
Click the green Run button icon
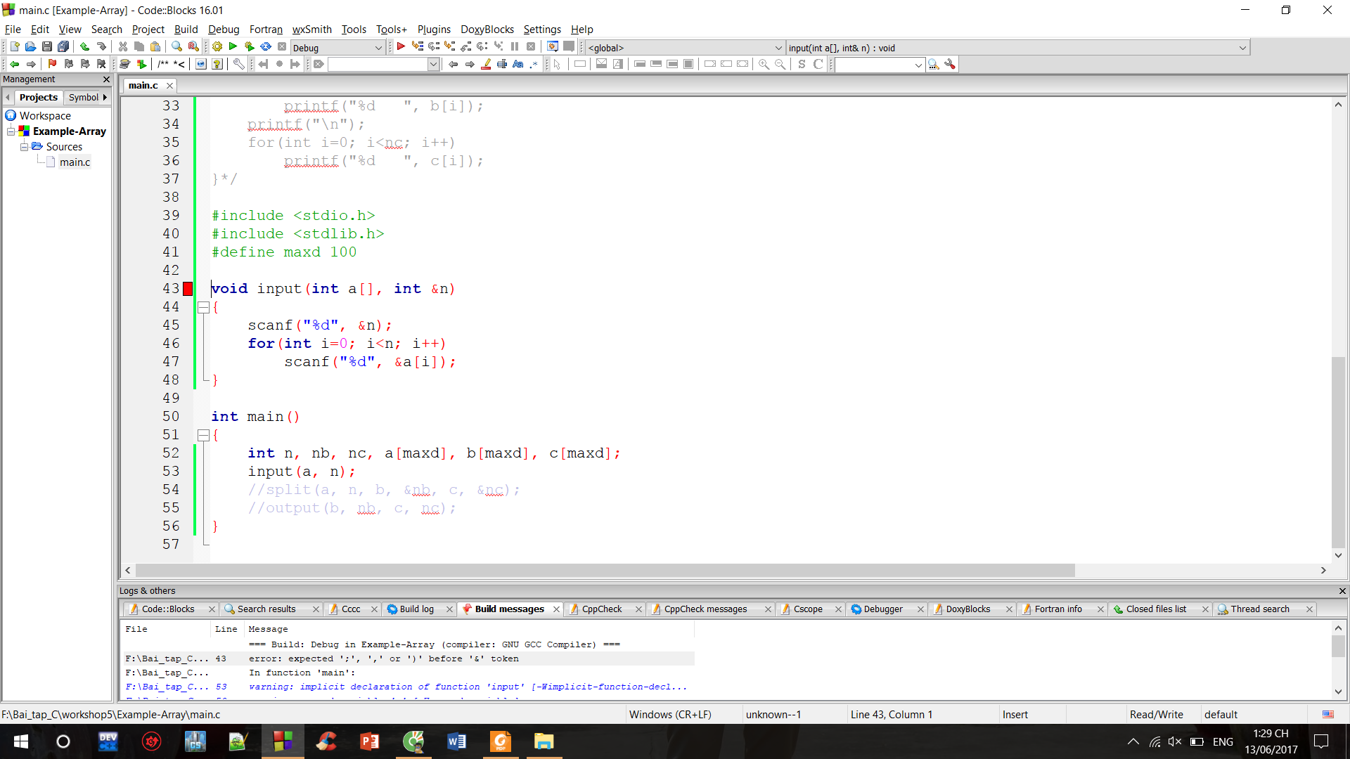point(233,47)
